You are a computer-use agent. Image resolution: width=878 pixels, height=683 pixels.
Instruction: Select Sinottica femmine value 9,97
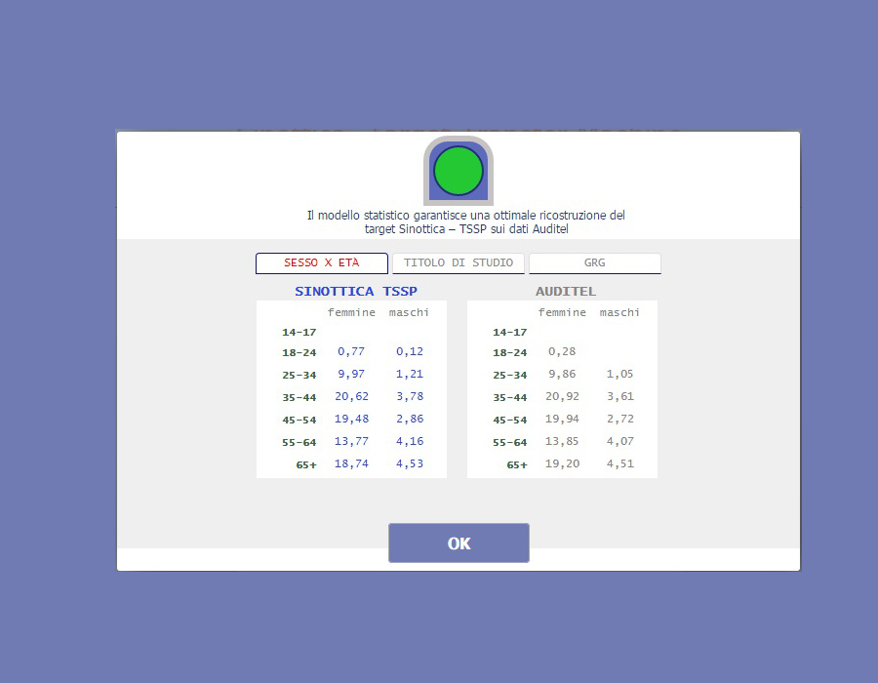pos(351,374)
